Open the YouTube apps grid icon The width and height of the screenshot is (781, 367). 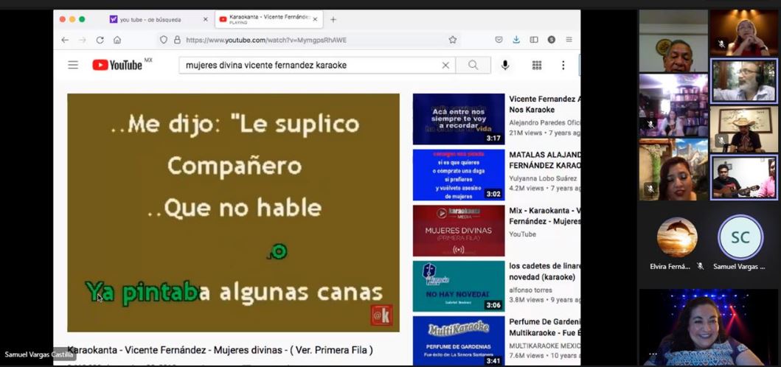point(537,66)
